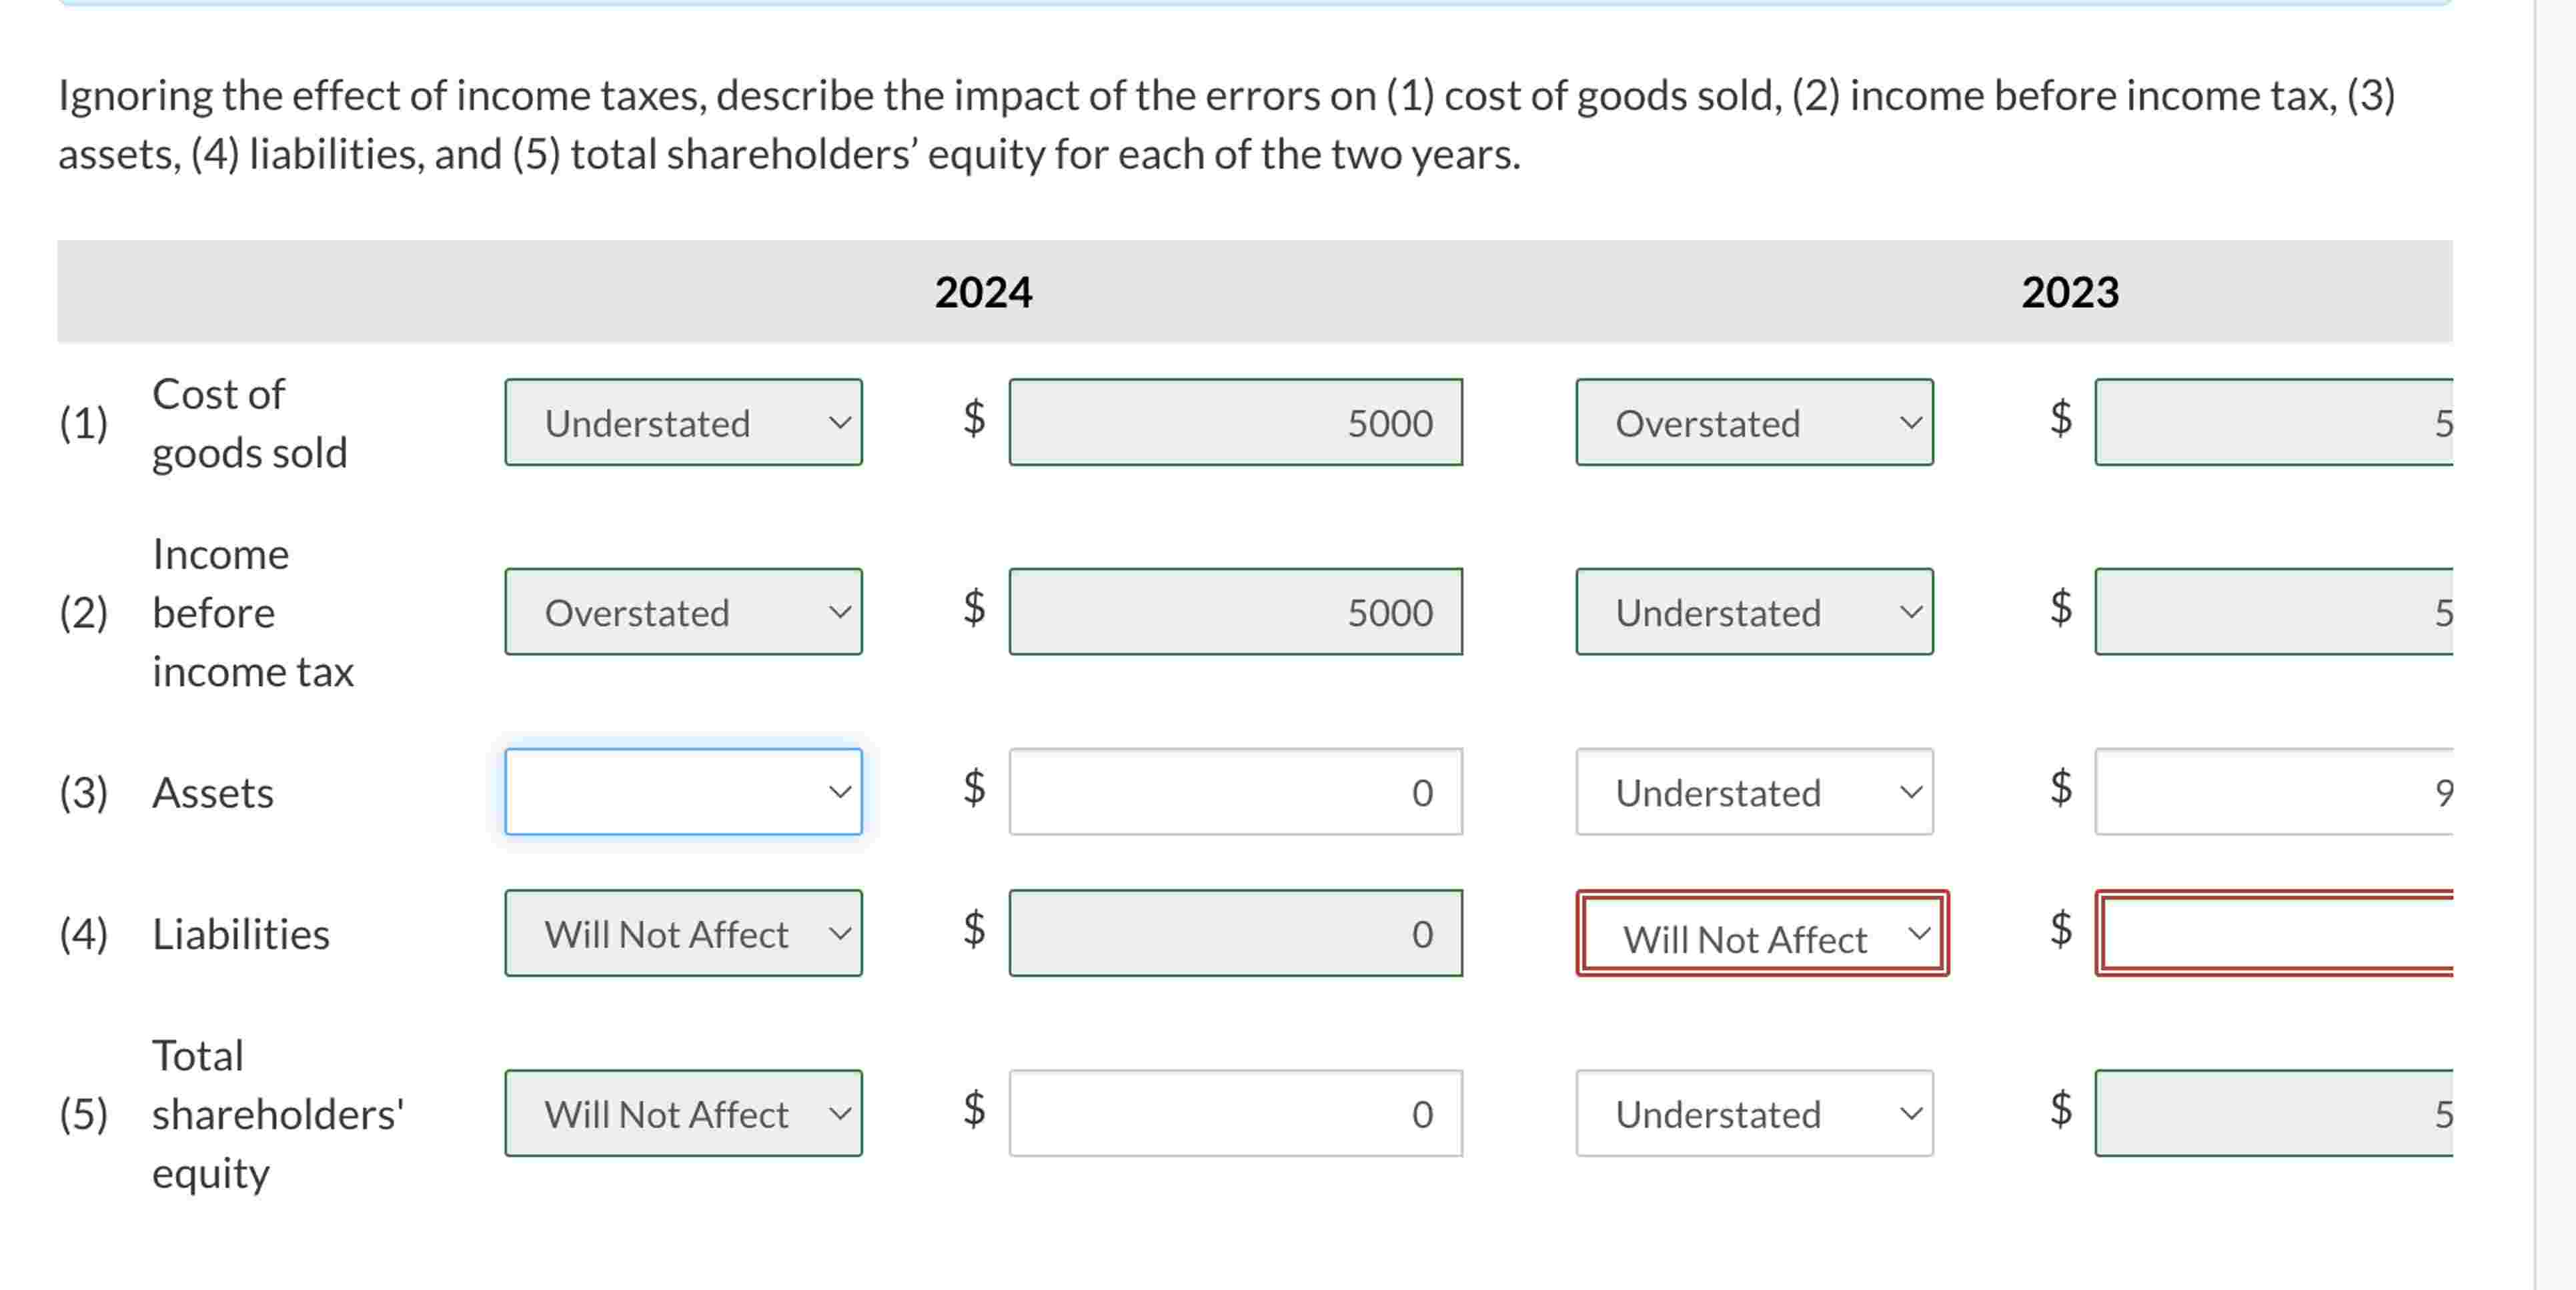Viewport: 2576px width, 1290px height.
Task: Open 2024 Cost of goods sold dropdown
Action: (683, 422)
